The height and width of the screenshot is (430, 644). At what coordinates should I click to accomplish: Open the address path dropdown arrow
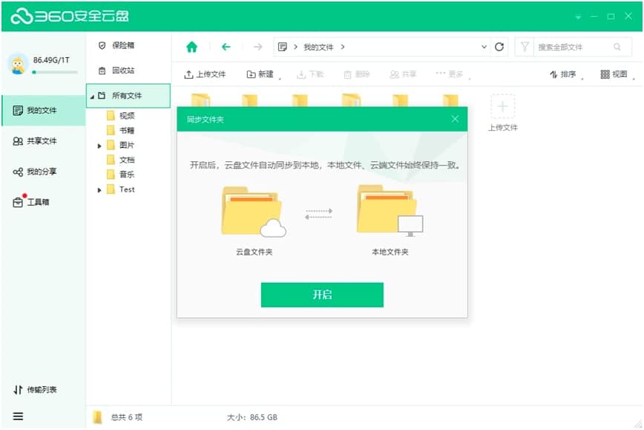click(484, 47)
